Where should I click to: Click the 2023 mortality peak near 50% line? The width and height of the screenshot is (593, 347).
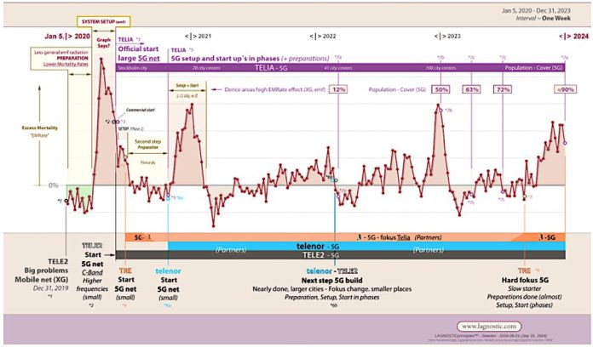pos(438,105)
